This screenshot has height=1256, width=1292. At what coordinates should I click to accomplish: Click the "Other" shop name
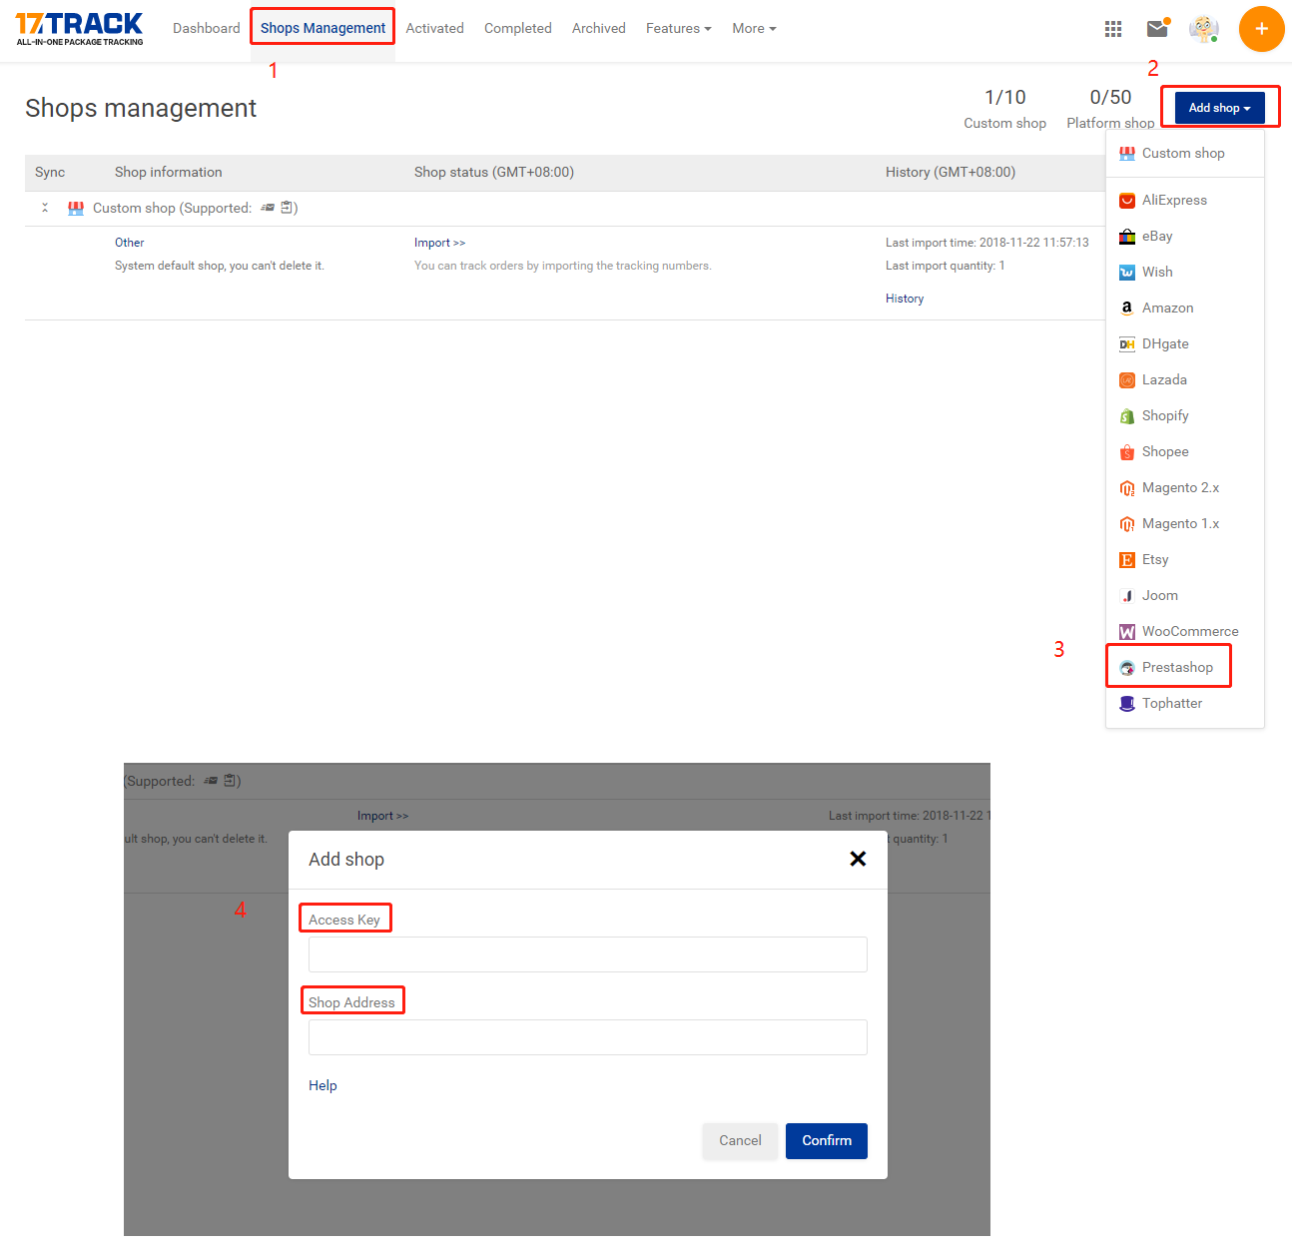tap(130, 243)
